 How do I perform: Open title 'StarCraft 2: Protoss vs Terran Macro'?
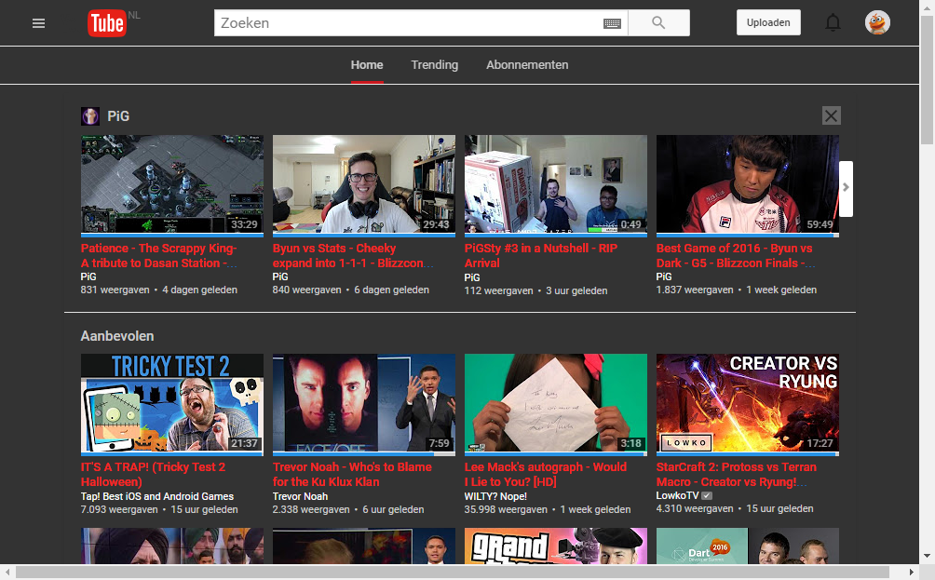pos(737,475)
